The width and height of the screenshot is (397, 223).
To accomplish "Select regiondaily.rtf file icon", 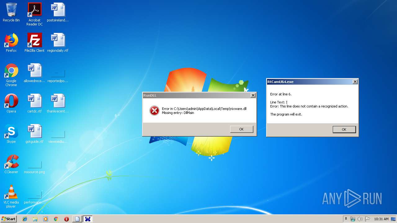I will 58,43.
